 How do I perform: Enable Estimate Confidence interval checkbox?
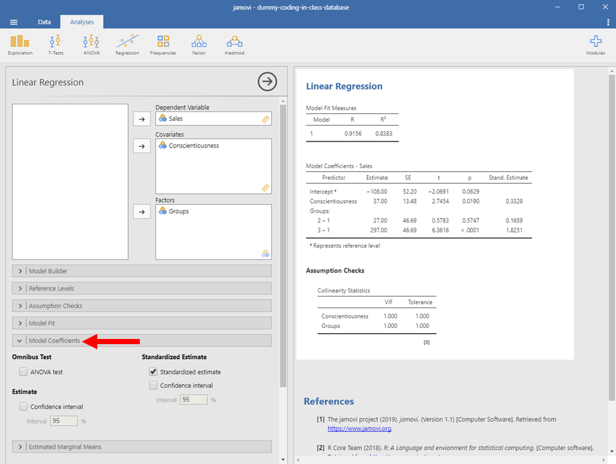24,407
